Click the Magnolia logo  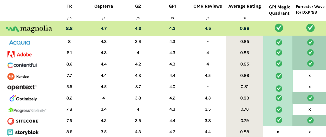(x=29, y=28)
